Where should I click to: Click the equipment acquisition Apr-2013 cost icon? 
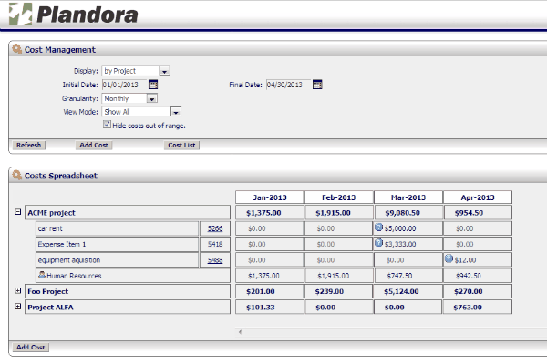pyautogui.click(x=449, y=259)
